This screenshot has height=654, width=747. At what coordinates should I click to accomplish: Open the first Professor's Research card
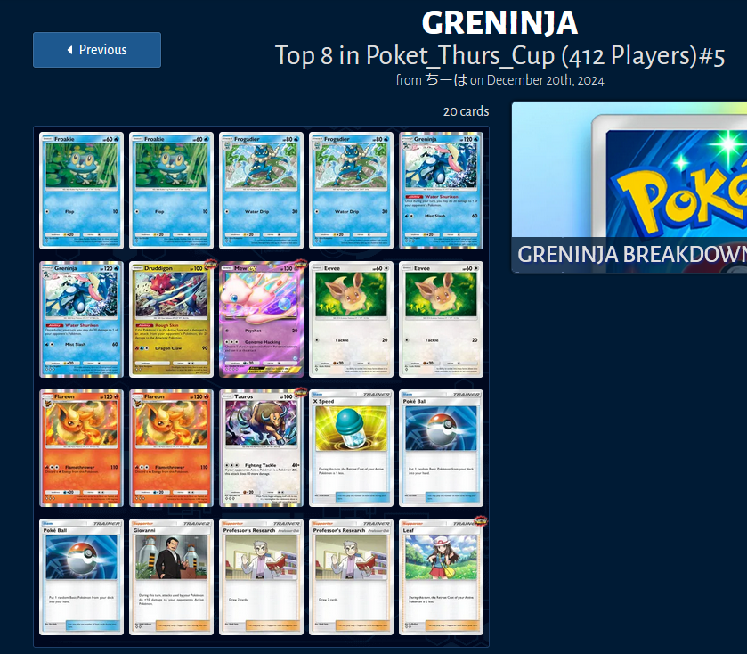pos(261,576)
